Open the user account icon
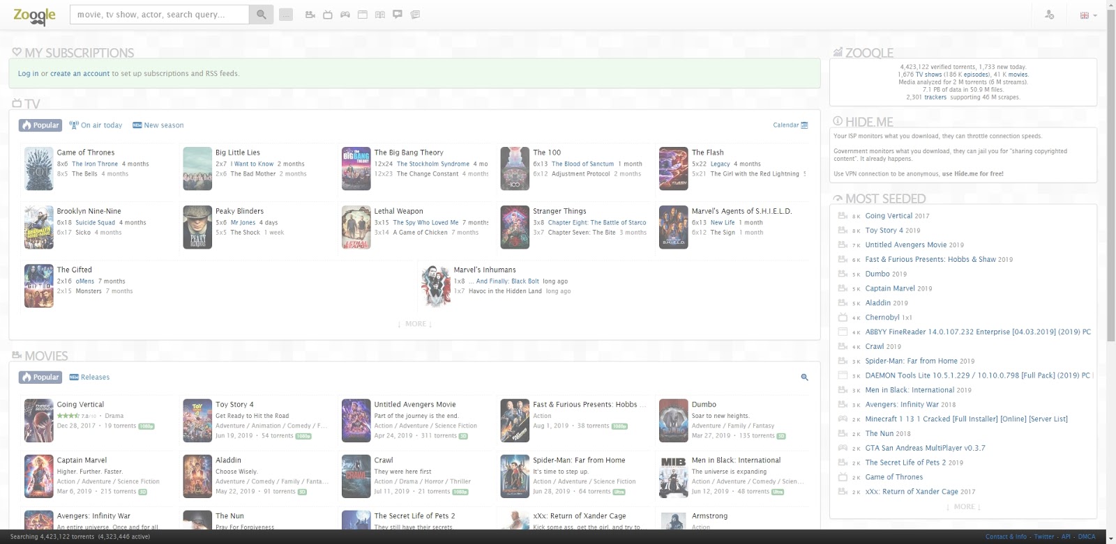 pyautogui.click(x=1050, y=15)
